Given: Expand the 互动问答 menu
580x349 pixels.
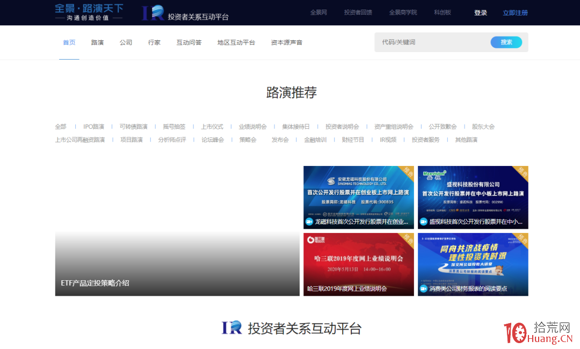Looking at the screenshot, I should 189,42.
